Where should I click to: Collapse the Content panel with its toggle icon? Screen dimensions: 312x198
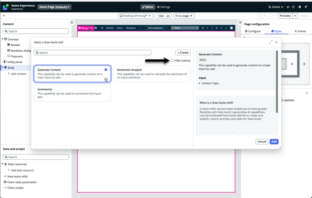pos(72,22)
